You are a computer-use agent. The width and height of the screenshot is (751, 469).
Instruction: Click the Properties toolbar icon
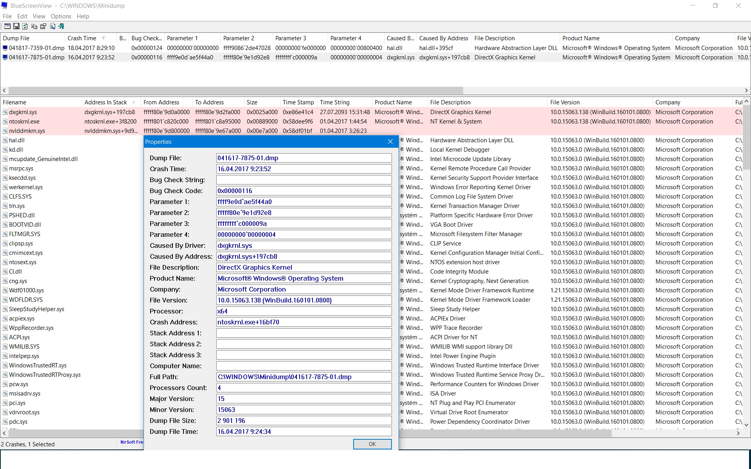click(43, 26)
